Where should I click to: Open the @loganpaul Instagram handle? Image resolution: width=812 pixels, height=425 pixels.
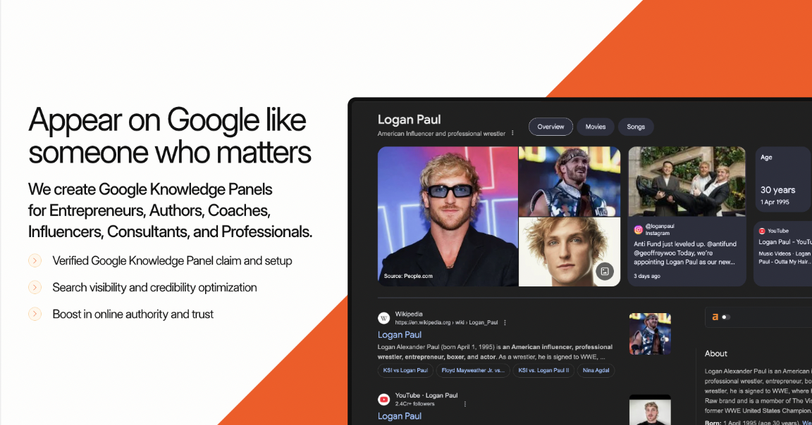pos(660,227)
